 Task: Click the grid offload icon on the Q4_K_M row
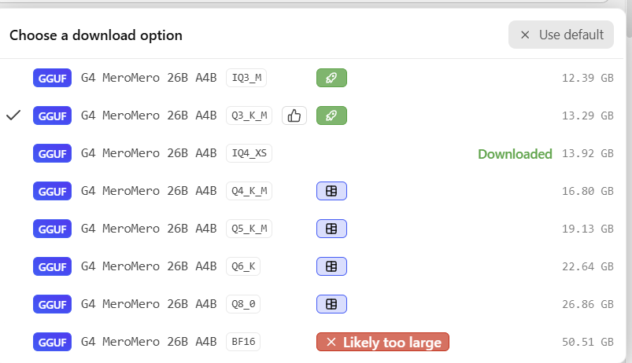point(331,191)
